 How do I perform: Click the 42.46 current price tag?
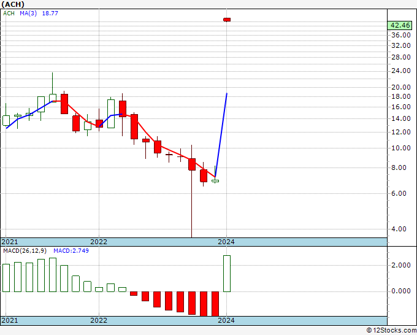point(400,26)
